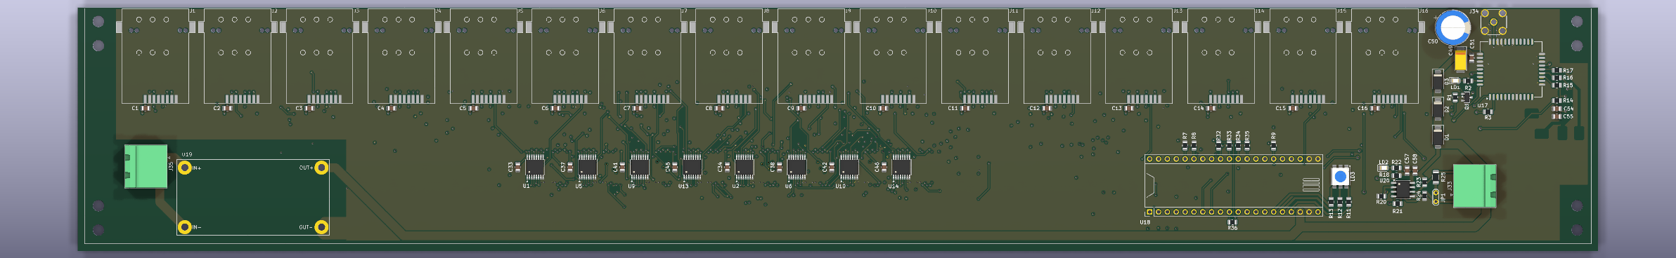Select the U2 IC chip
1676x258 pixels.
coord(744,167)
